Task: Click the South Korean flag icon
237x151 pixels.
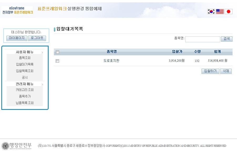Action: (x=211, y=12)
